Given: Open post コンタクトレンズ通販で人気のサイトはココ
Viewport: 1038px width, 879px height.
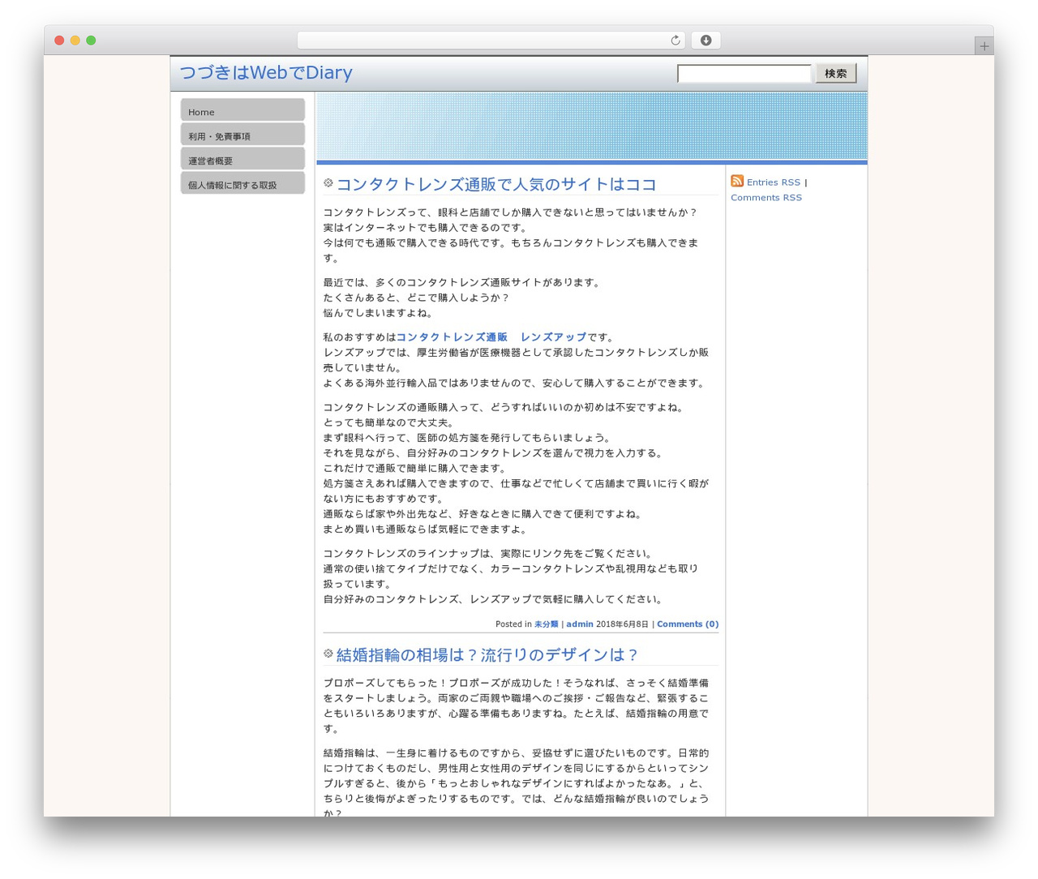Looking at the screenshot, I should pyautogui.click(x=496, y=184).
